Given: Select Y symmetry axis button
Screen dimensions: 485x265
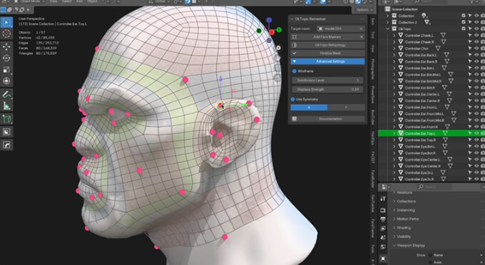Looking at the screenshot, I should (x=346, y=107).
